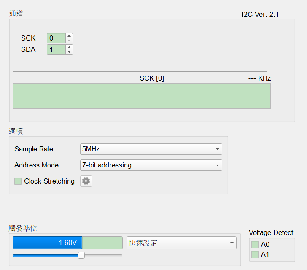Click the 觸發準位 section heading
This screenshot has height=270, width=307.
pyautogui.click(x=23, y=228)
